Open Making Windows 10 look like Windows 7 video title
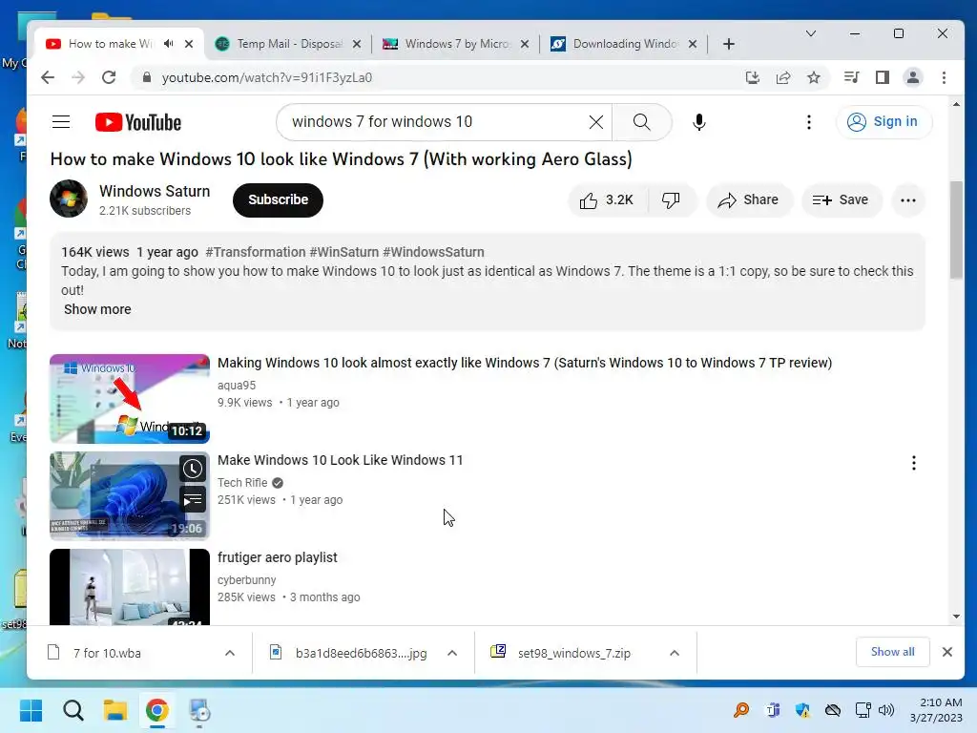 [x=525, y=363]
